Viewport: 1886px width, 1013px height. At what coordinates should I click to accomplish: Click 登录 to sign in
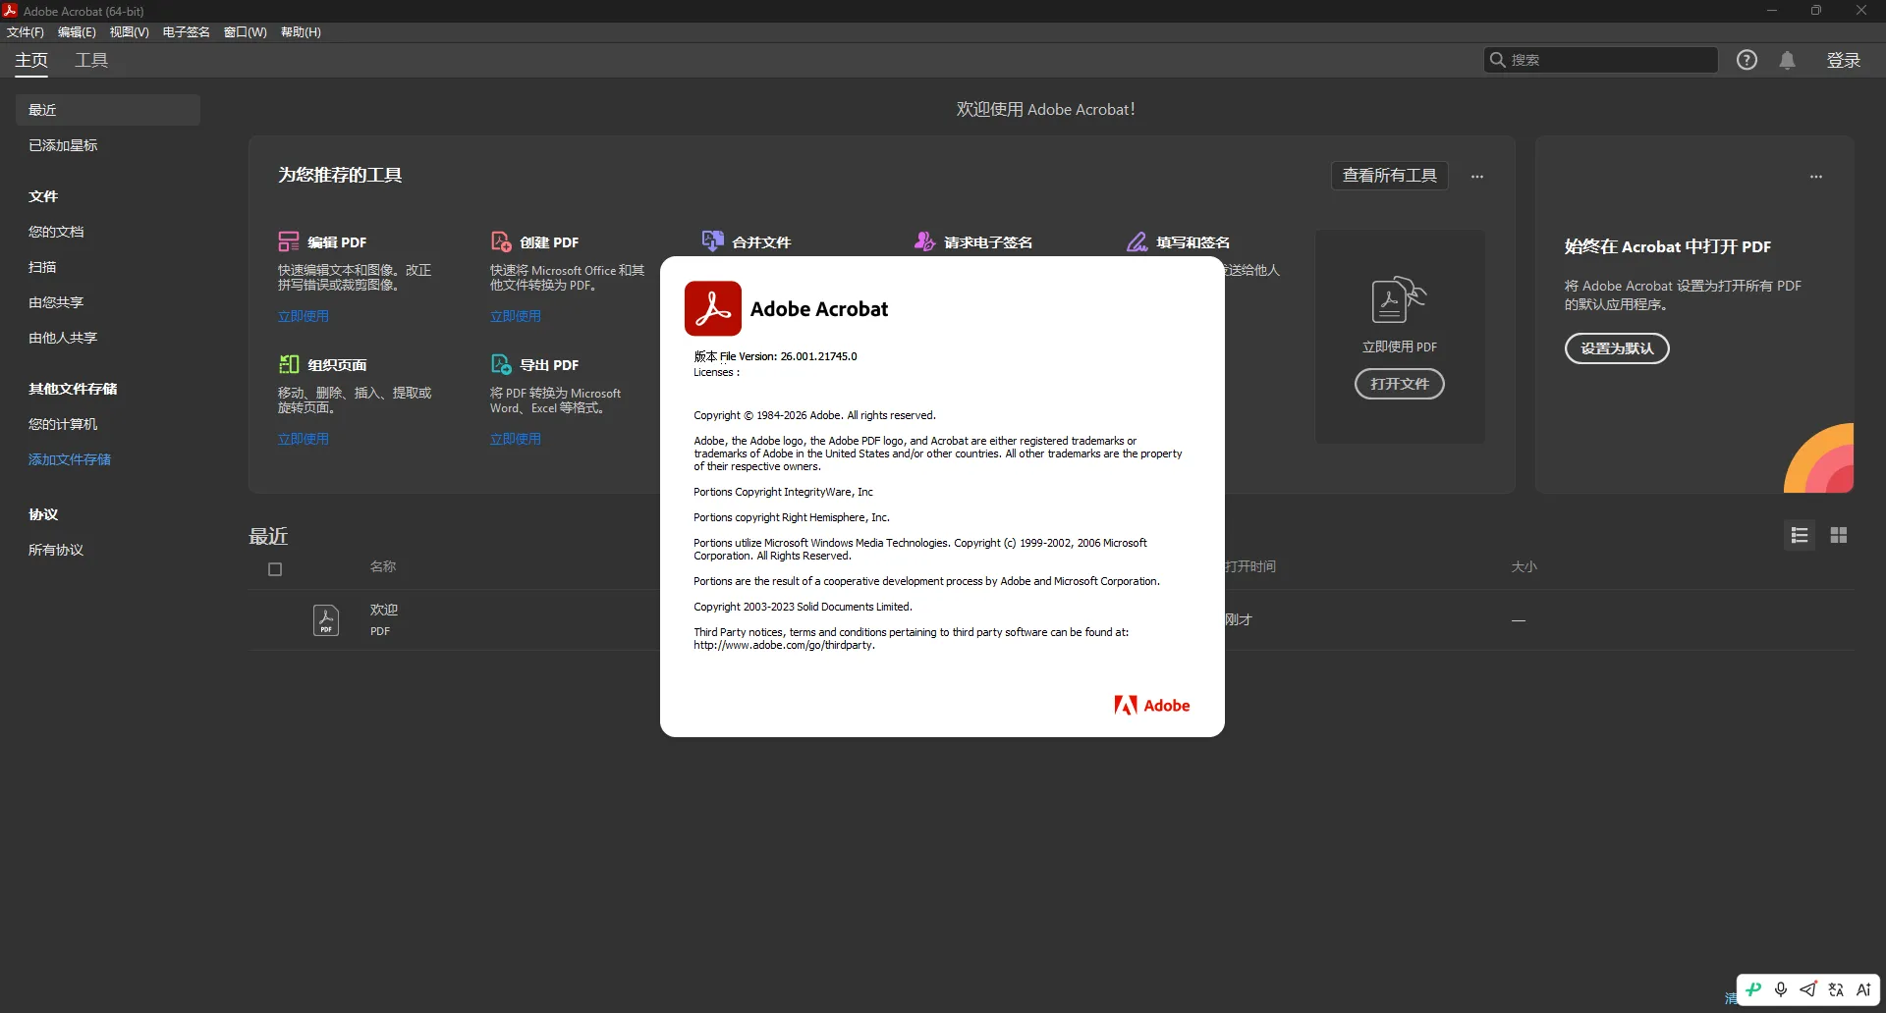(1843, 60)
